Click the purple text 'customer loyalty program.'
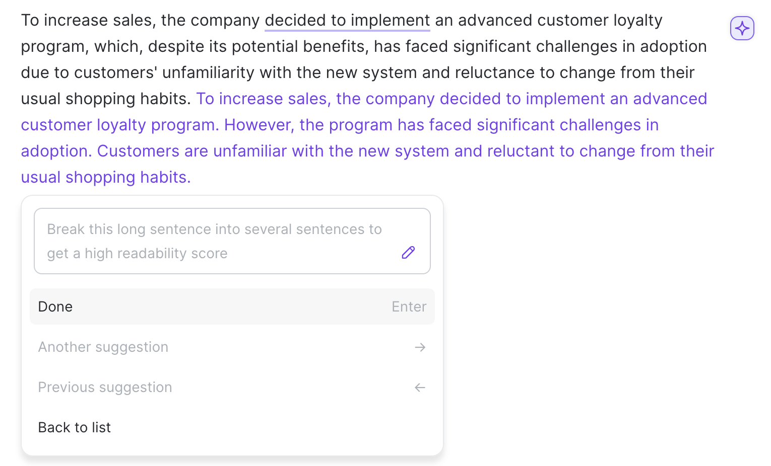This screenshot has width=771, height=466. pos(120,125)
